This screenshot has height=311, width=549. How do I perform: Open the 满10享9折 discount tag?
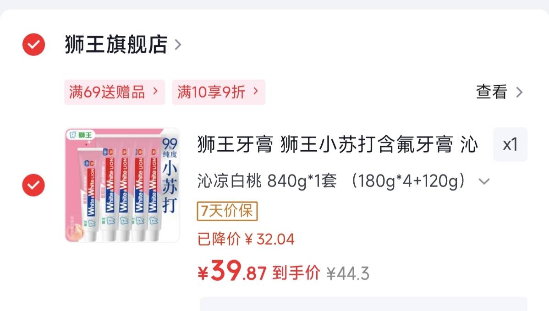219,92
